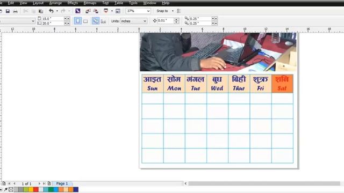Open the Arrange menu
Screen dimensions: 344x193
point(55,3)
